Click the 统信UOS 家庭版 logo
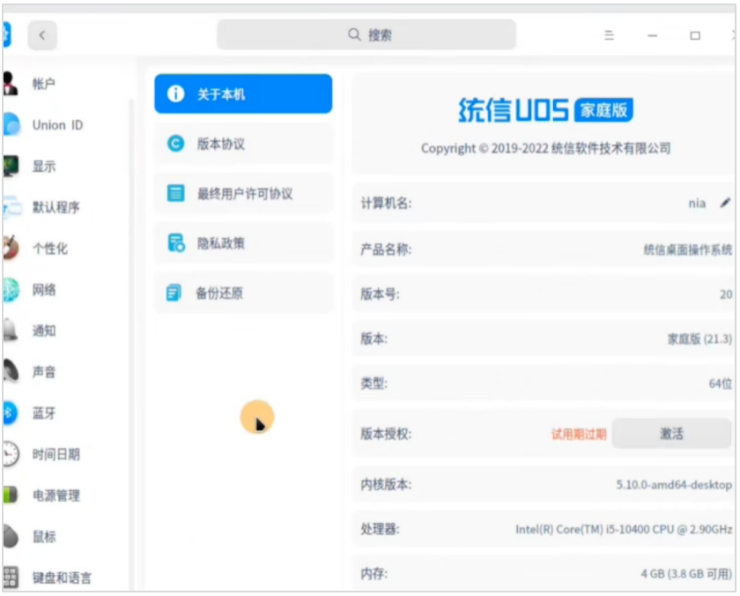 click(545, 110)
